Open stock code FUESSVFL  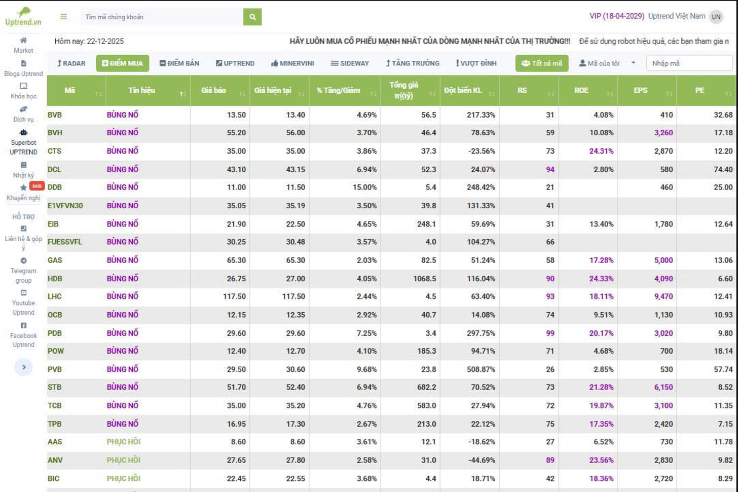(65, 242)
